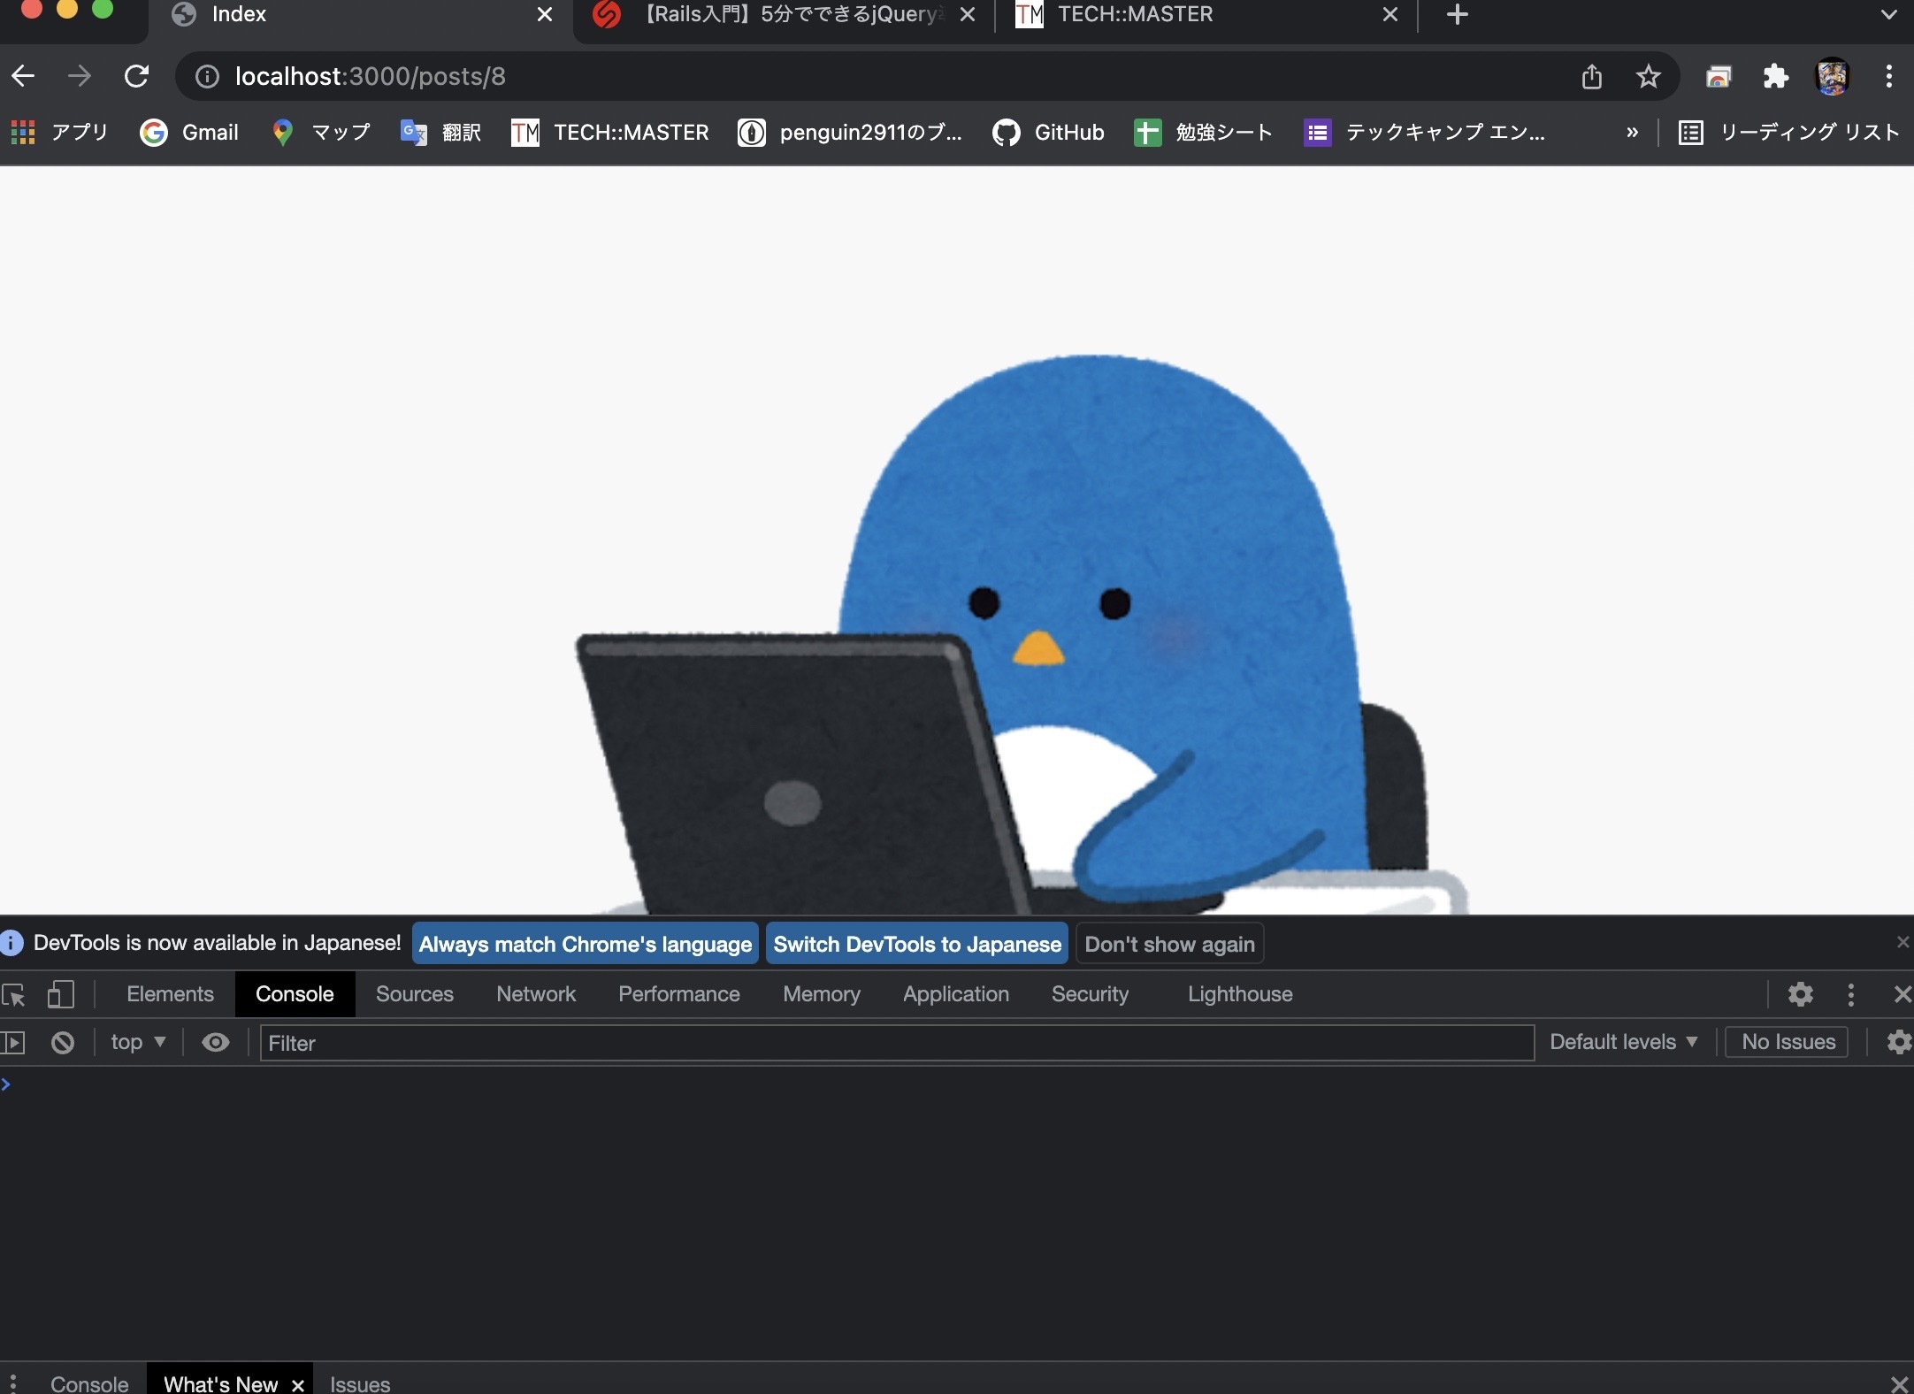The image size is (1914, 1394).
Task: Open DevTools settings gear in the tab bar
Action: (1800, 994)
